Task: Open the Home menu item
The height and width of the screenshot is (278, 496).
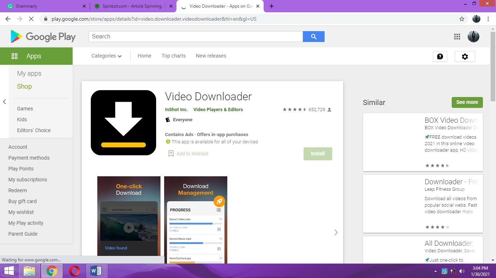Action: click(x=145, y=56)
